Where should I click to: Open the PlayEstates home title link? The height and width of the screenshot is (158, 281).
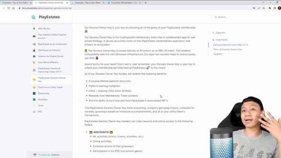(x=49, y=17)
